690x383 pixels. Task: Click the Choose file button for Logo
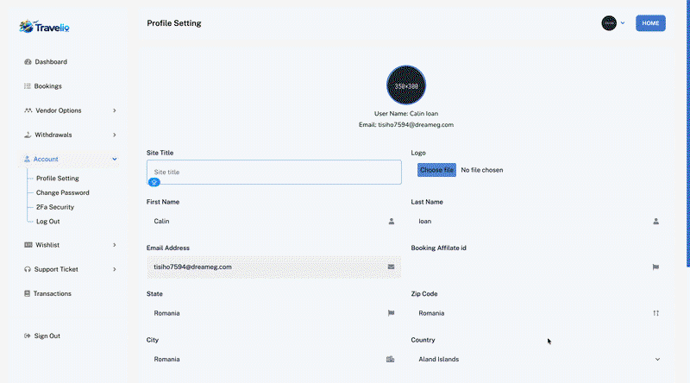[x=436, y=170]
